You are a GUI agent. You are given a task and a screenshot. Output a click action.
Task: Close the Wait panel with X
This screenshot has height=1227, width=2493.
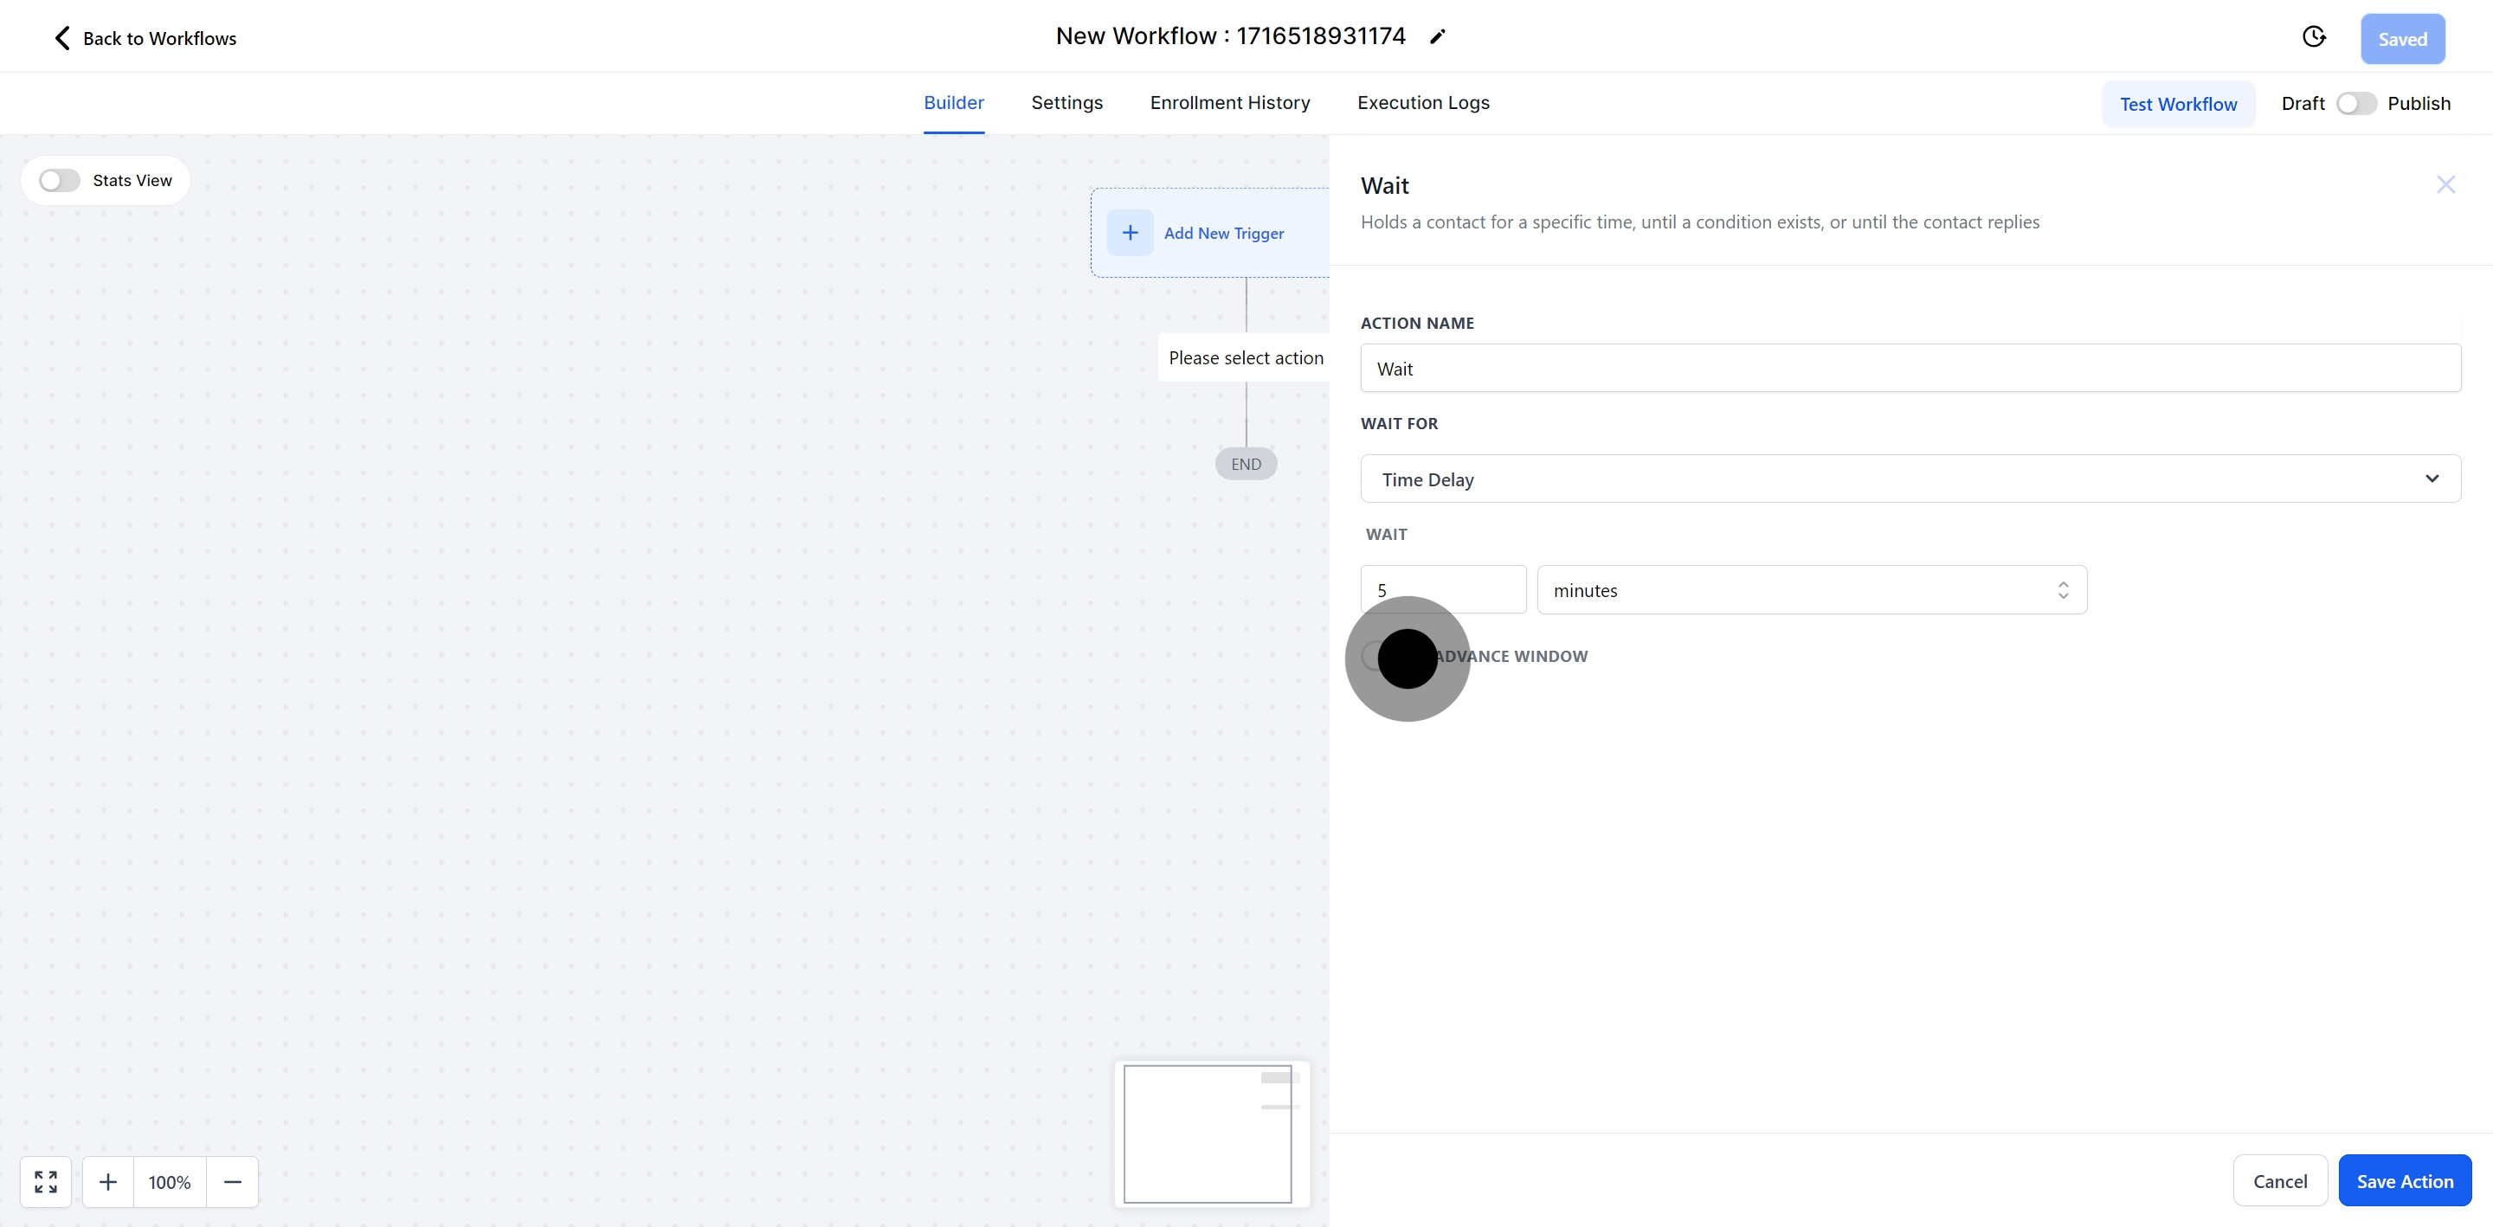[2445, 185]
